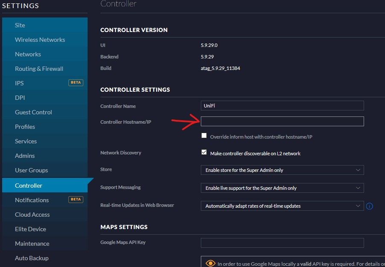Click the Support Messaging label
Image resolution: width=385 pixels, height=267 pixels.
(120, 187)
